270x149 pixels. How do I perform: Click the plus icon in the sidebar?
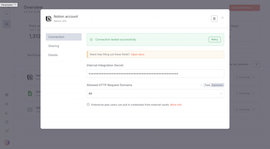click(7, 14)
